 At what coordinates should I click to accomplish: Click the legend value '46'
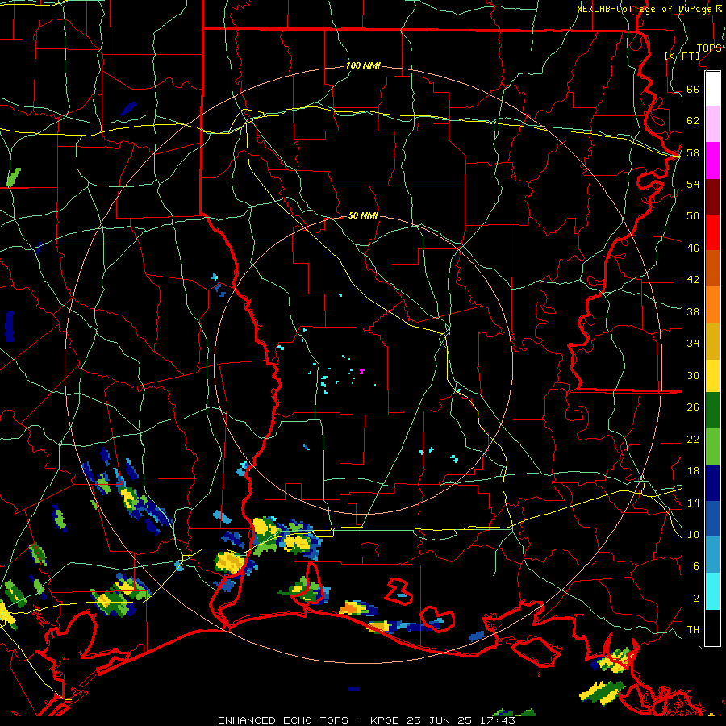(693, 248)
